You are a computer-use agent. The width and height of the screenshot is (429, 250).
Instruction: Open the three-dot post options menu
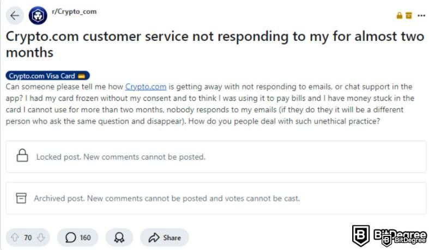421,16
